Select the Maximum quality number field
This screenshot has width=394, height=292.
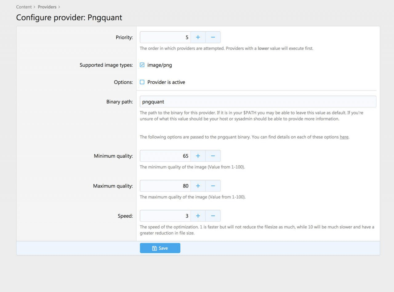click(165, 186)
